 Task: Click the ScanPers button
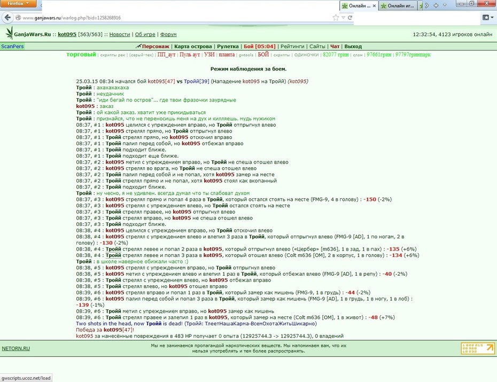pyautogui.click(x=12, y=46)
